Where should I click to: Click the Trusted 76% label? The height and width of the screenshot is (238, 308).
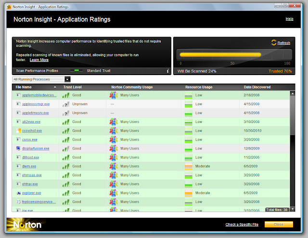click(280, 71)
